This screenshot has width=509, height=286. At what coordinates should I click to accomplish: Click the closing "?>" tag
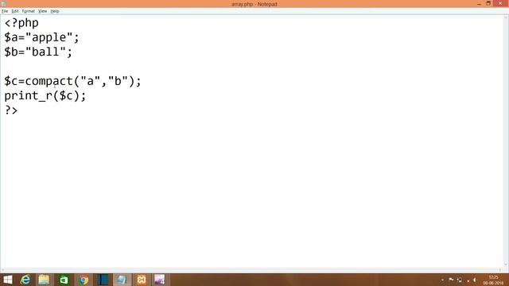pyautogui.click(x=11, y=110)
